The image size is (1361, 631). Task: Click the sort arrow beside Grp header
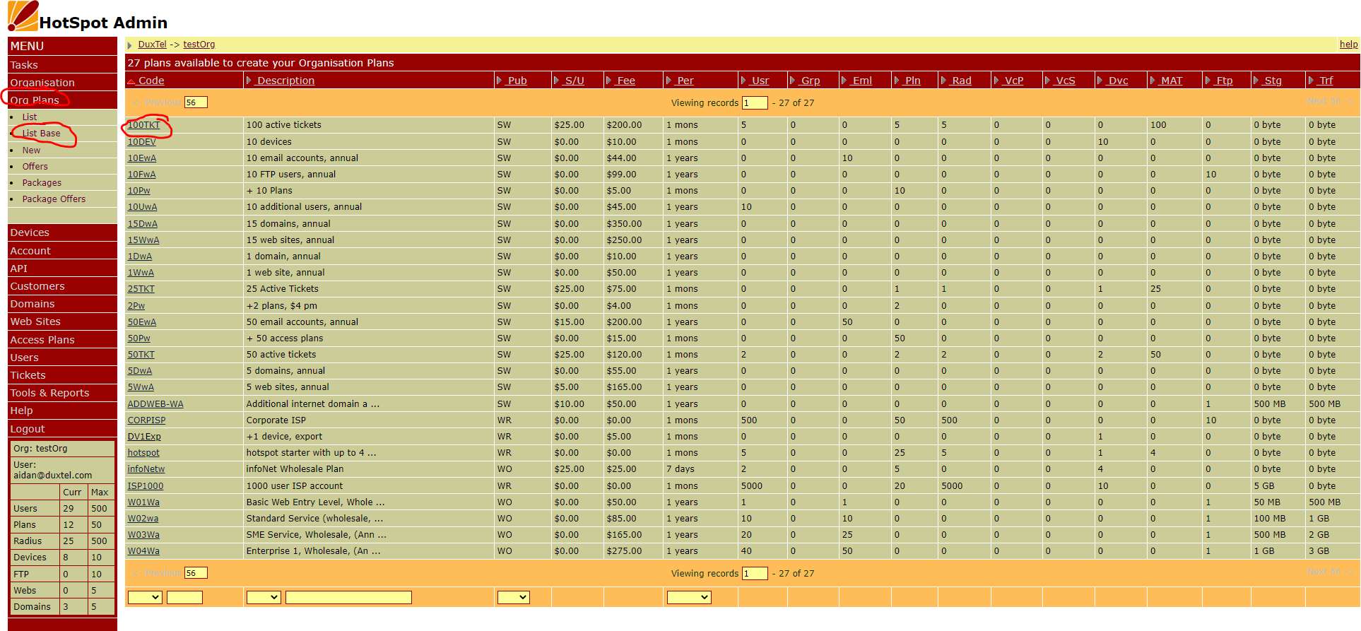(794, 81)
